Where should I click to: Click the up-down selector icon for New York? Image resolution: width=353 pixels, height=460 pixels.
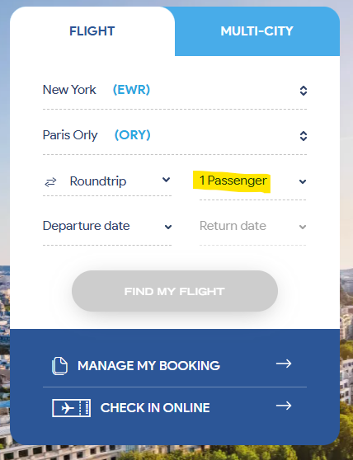304,91
